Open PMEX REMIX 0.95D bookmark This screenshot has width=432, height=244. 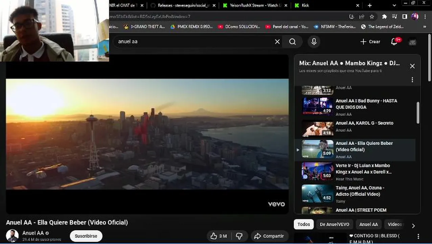[x=191, y=26]
